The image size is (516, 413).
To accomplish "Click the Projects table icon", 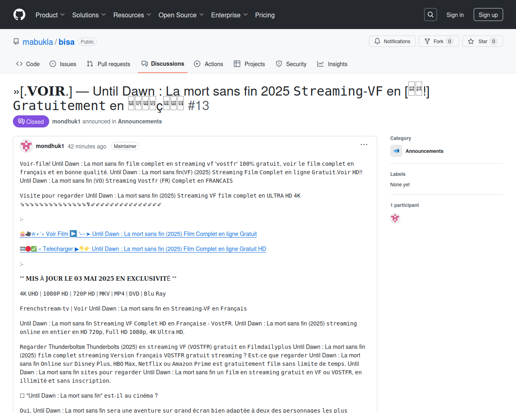I will pyautogui.click(x=237, y=64).
